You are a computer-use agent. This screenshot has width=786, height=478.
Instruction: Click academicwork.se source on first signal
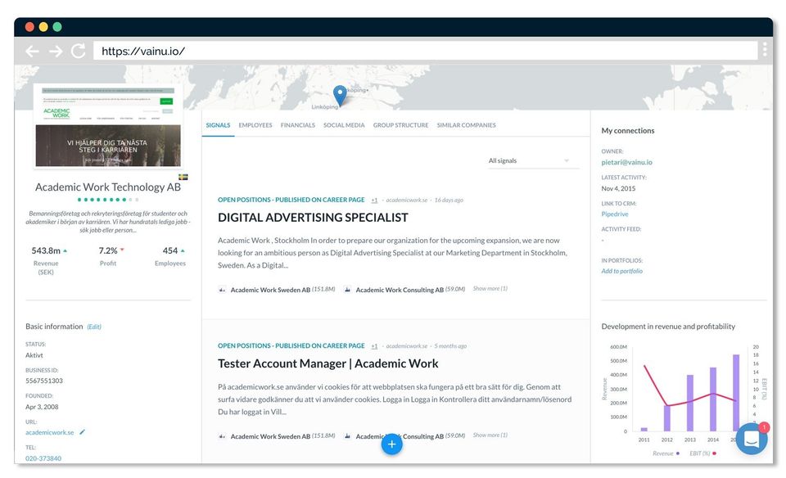(407, 200)
